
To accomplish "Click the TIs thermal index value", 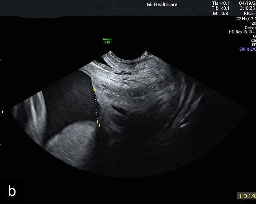I will coord(220,3).
